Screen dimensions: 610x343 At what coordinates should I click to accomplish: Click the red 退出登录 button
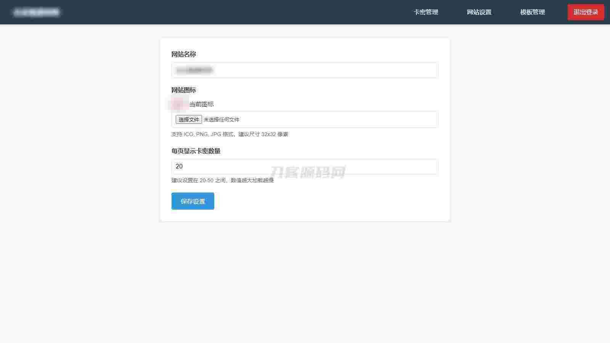point(586,12)
